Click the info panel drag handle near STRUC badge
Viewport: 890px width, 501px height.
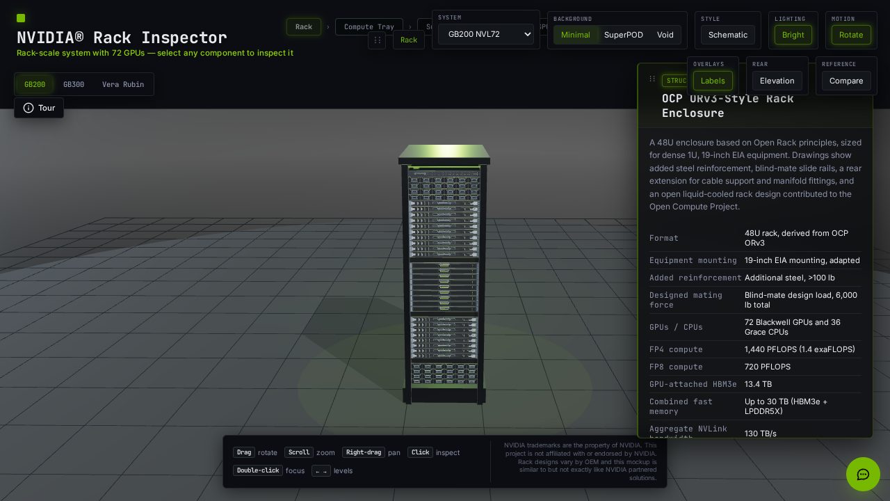click(x=652, y=79)
